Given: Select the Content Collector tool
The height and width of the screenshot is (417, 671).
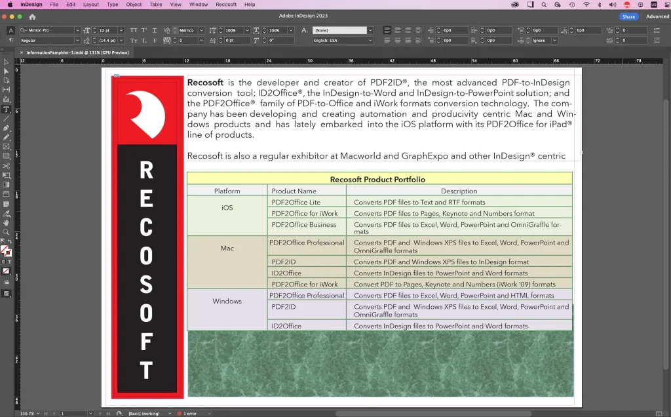Looking at the screenshot, I should tap(6, 99).
